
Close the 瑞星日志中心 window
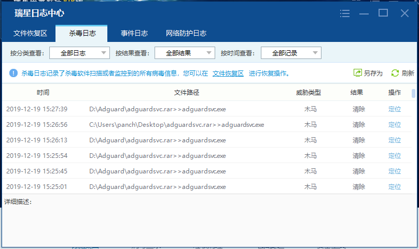click(404, 13)
